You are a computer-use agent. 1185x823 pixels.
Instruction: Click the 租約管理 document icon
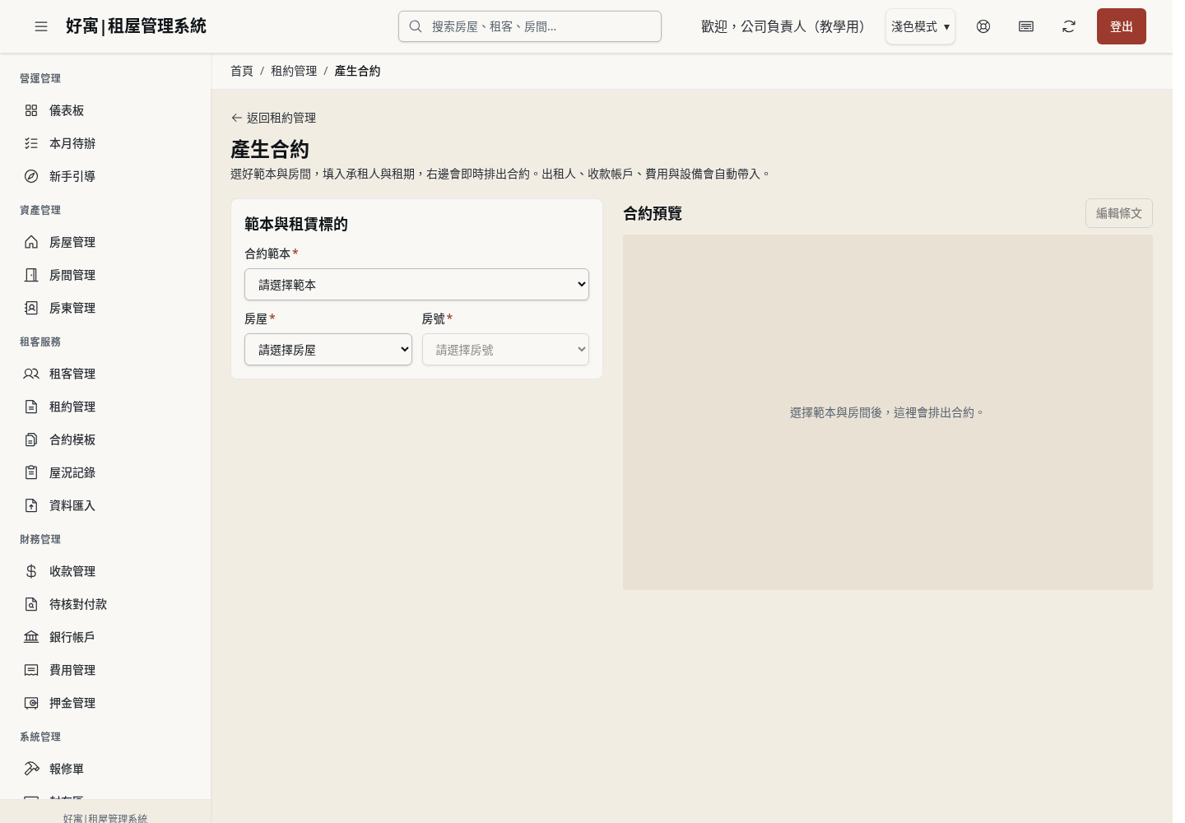[31, 407]
